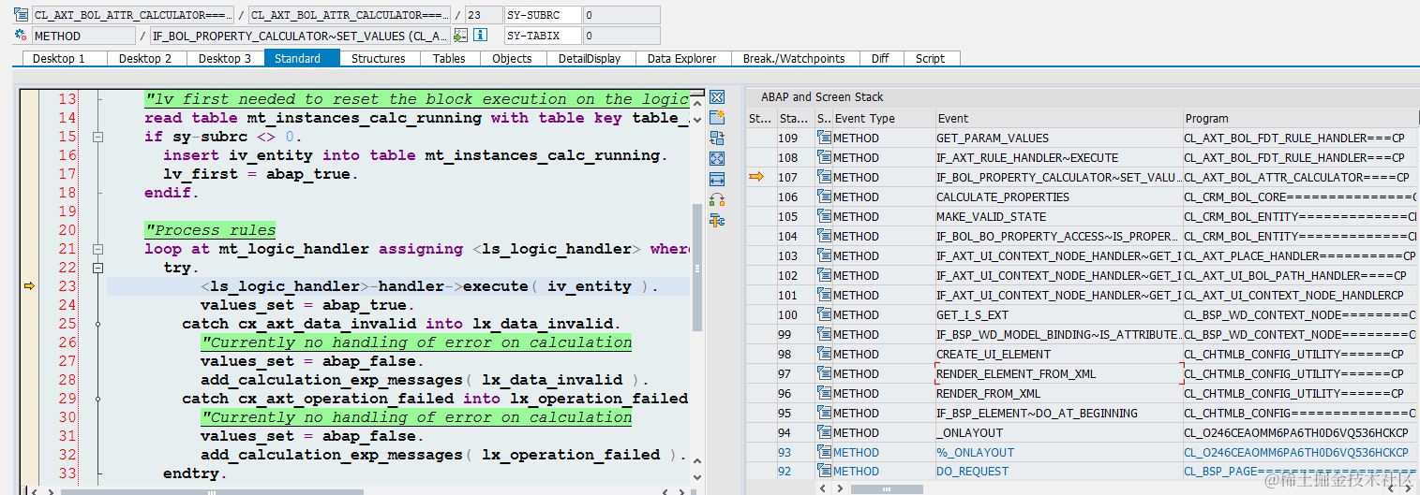Click the stack icon in row 102

tap(825, 275)
